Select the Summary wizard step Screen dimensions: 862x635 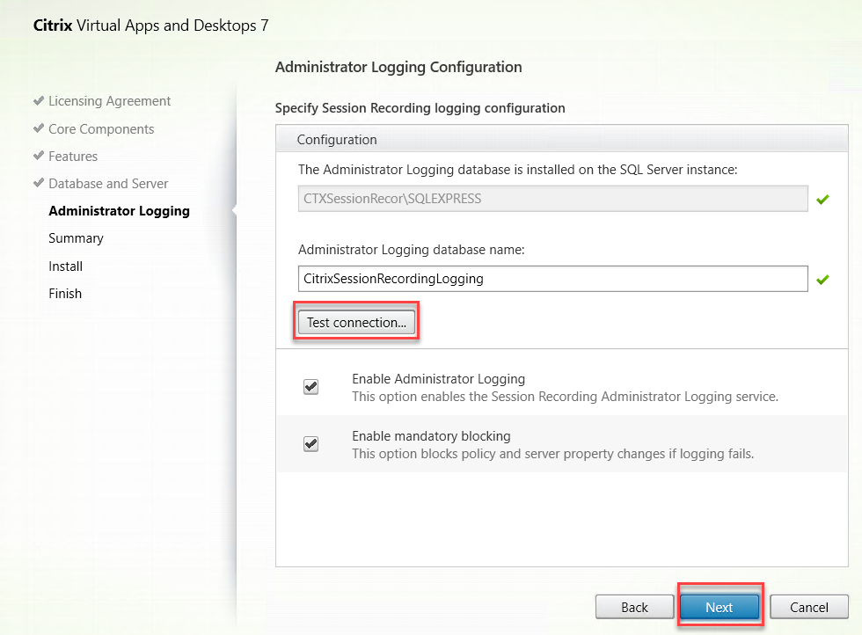point(76,238)
